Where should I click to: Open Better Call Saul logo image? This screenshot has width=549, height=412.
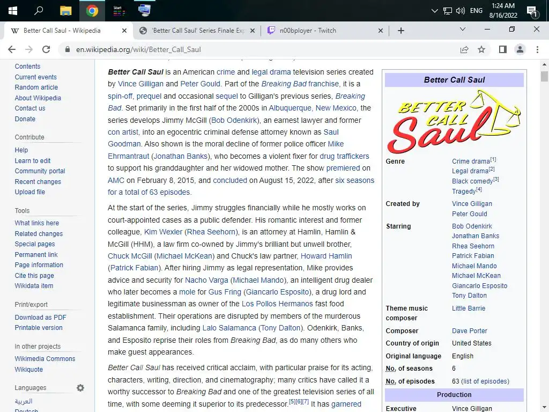coord(454,122)
